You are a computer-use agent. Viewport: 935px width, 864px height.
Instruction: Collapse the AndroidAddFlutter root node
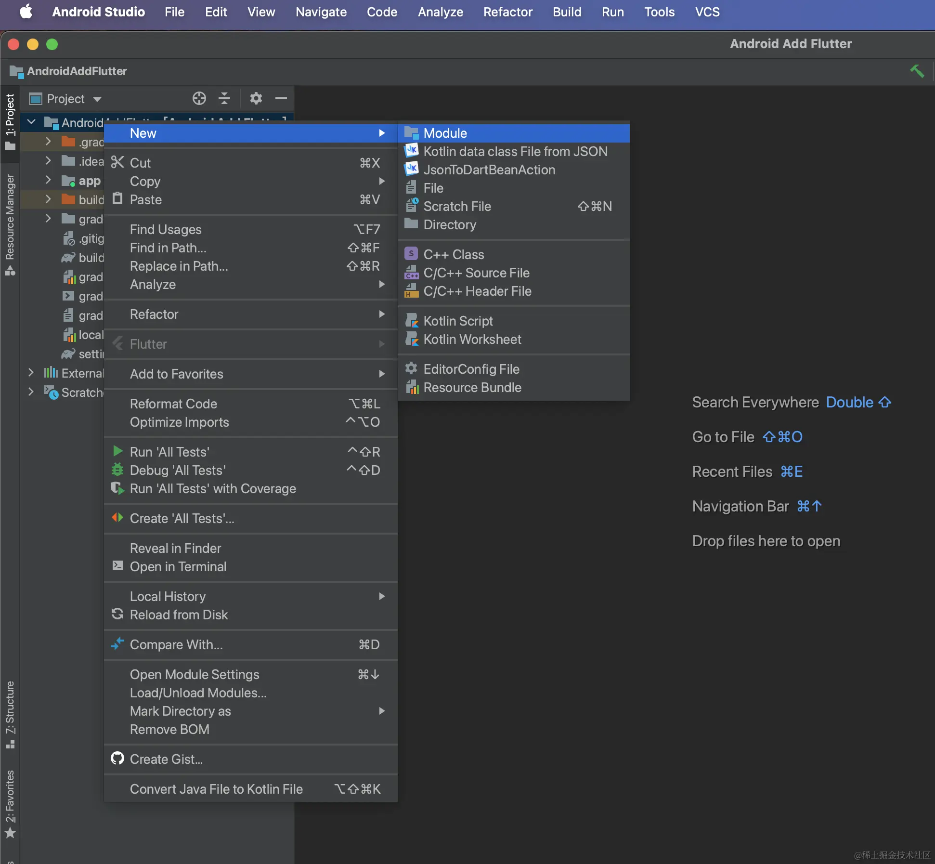(x=31, y=122)
